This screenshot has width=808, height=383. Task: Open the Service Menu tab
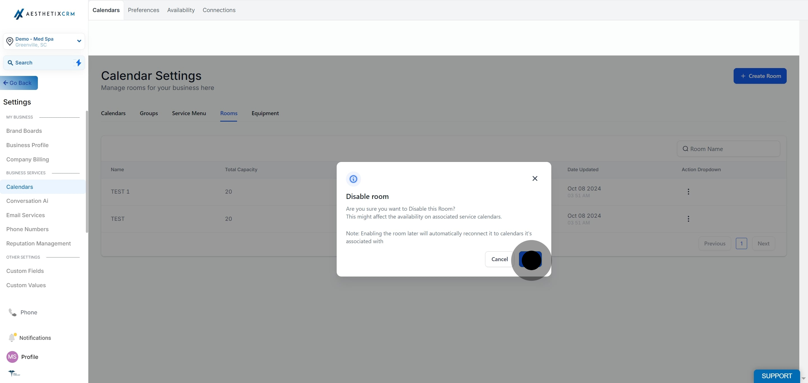[189, 113]
